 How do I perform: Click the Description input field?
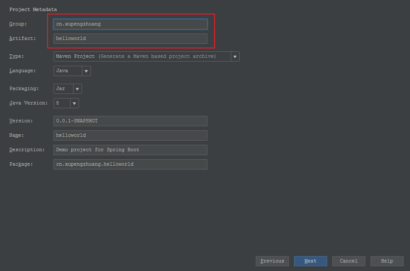(x=130, y=150)
